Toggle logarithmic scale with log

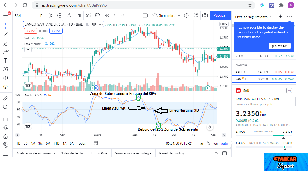[215, 143]
